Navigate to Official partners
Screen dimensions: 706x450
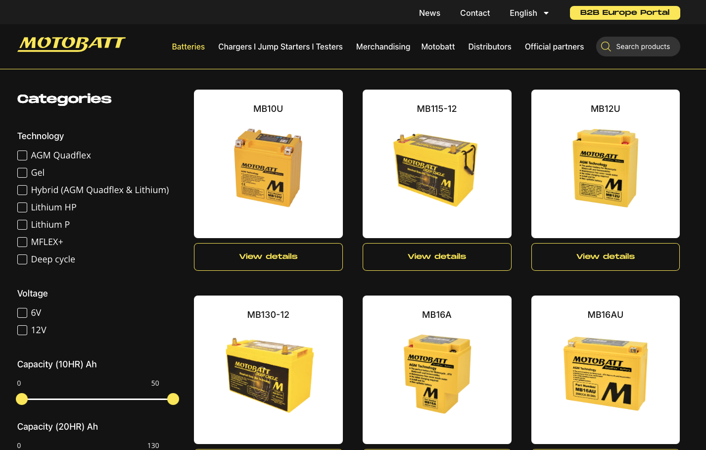click(554, 47)
